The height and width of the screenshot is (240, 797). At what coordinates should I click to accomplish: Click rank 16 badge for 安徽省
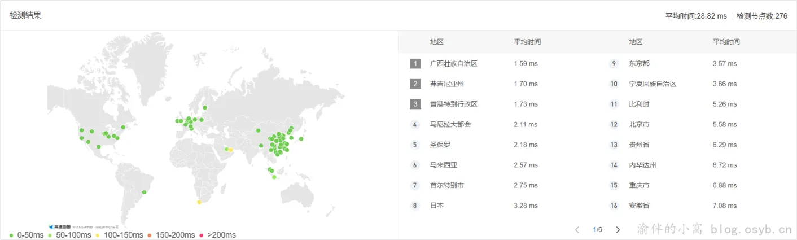pyautogui.click(x=614, y=206)
